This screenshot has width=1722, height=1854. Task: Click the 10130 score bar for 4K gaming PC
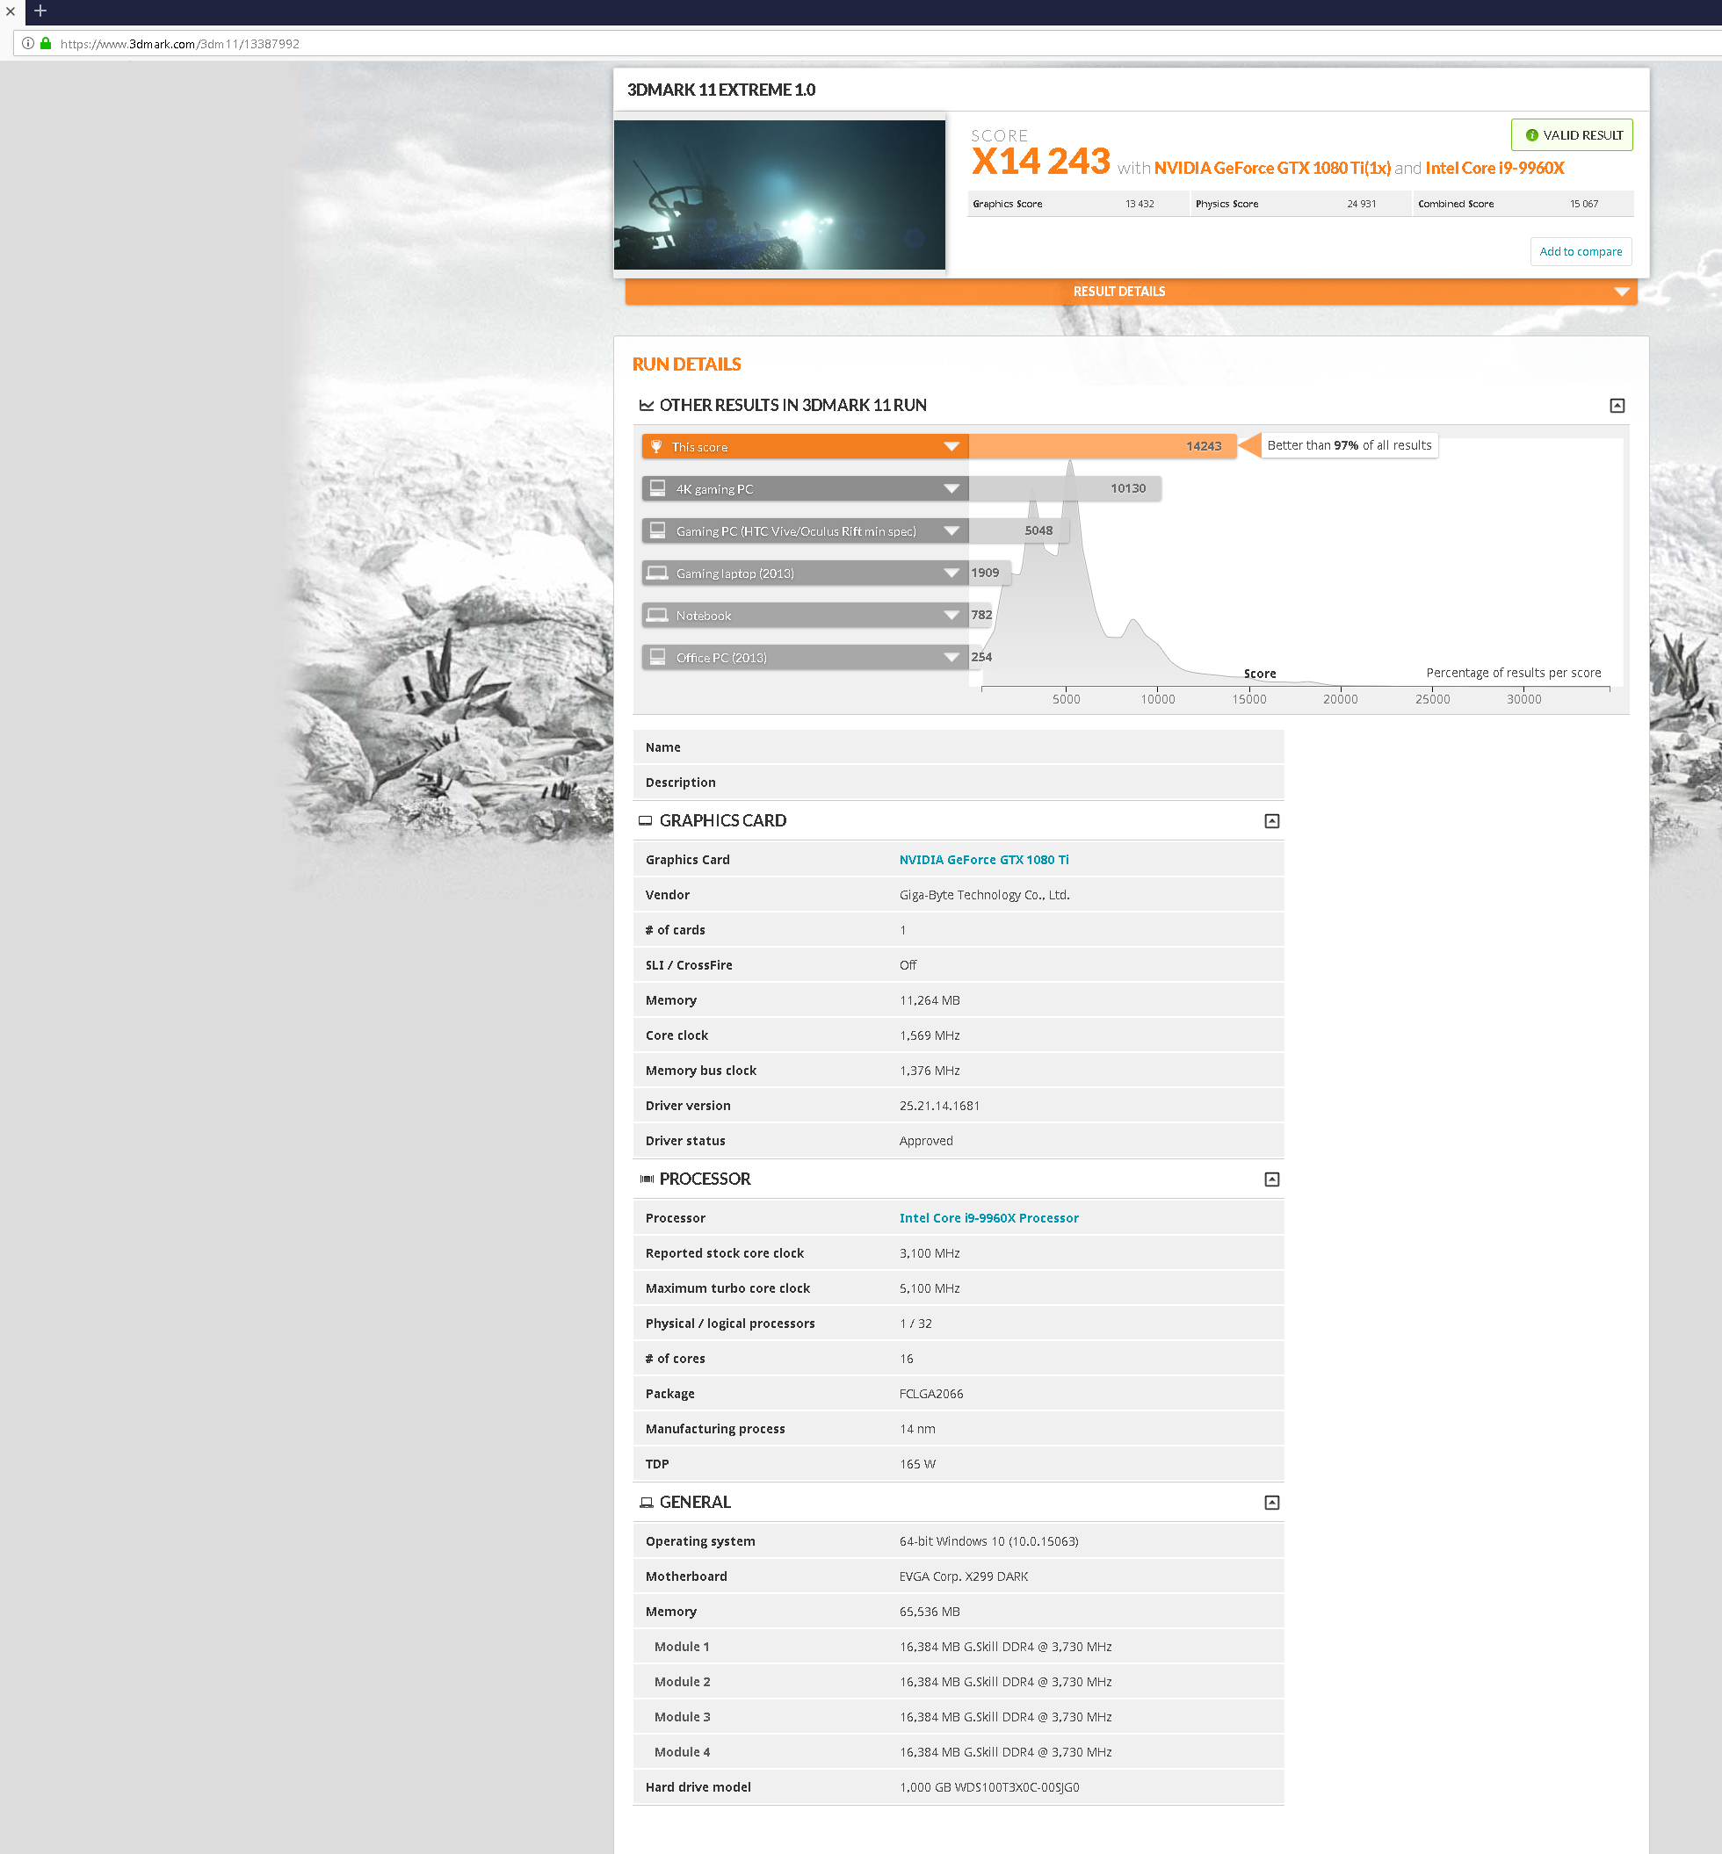(1065, 488)
